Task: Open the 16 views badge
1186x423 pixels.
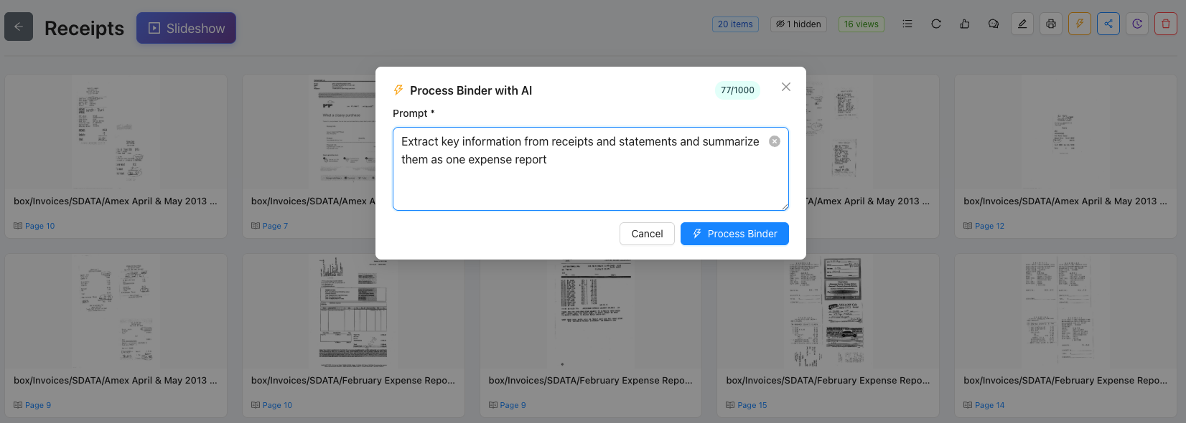Action: pyautogui.click(x=861, y=24)
